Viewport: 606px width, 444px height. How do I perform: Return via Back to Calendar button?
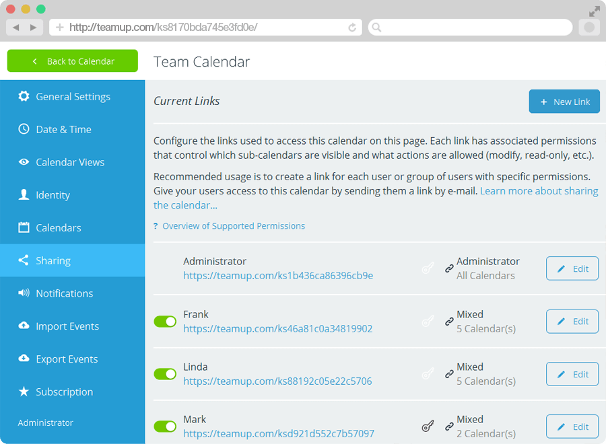[x=73, y=61]
